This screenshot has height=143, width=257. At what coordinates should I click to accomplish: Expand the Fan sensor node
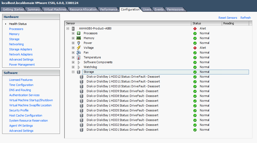point(73,52)
